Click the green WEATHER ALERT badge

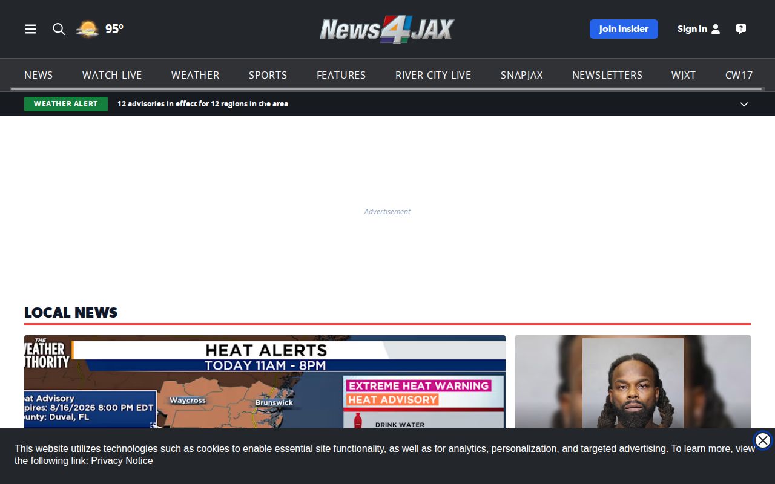click(66, 104)
